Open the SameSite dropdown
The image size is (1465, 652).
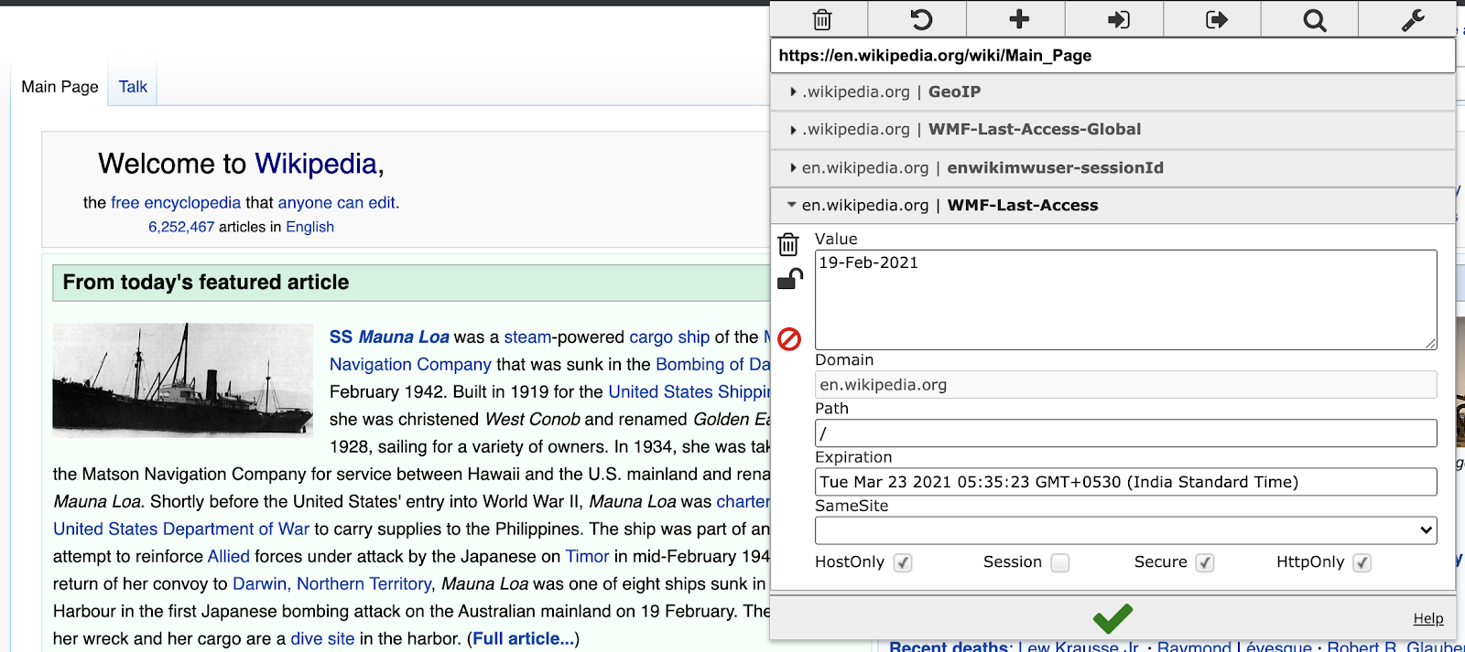tap(1125, 530)
